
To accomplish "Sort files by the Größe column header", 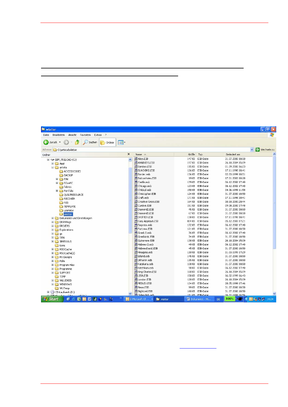I will click(x=185, y=154).
